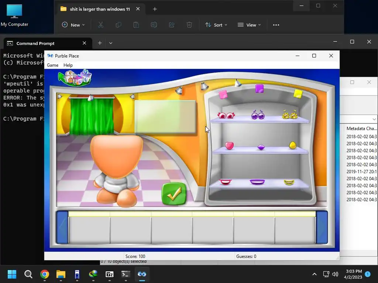
Task: Click the Purble Place taskbar icon
Action: [x=142, y=274]
